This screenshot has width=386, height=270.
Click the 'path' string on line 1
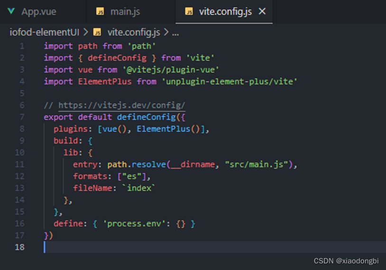pyautogui.click(x=141, y=46)
